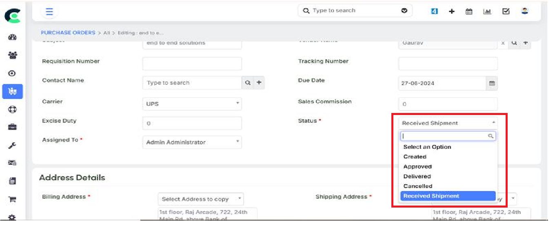Open the reports chart icon

[487, 12]
